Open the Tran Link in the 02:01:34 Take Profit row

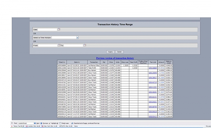click(153, 68)
